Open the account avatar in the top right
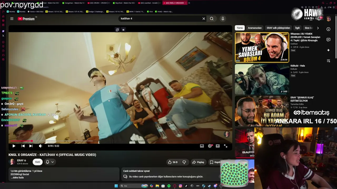Screen dimensions: 337x189 tap(329, 19)
